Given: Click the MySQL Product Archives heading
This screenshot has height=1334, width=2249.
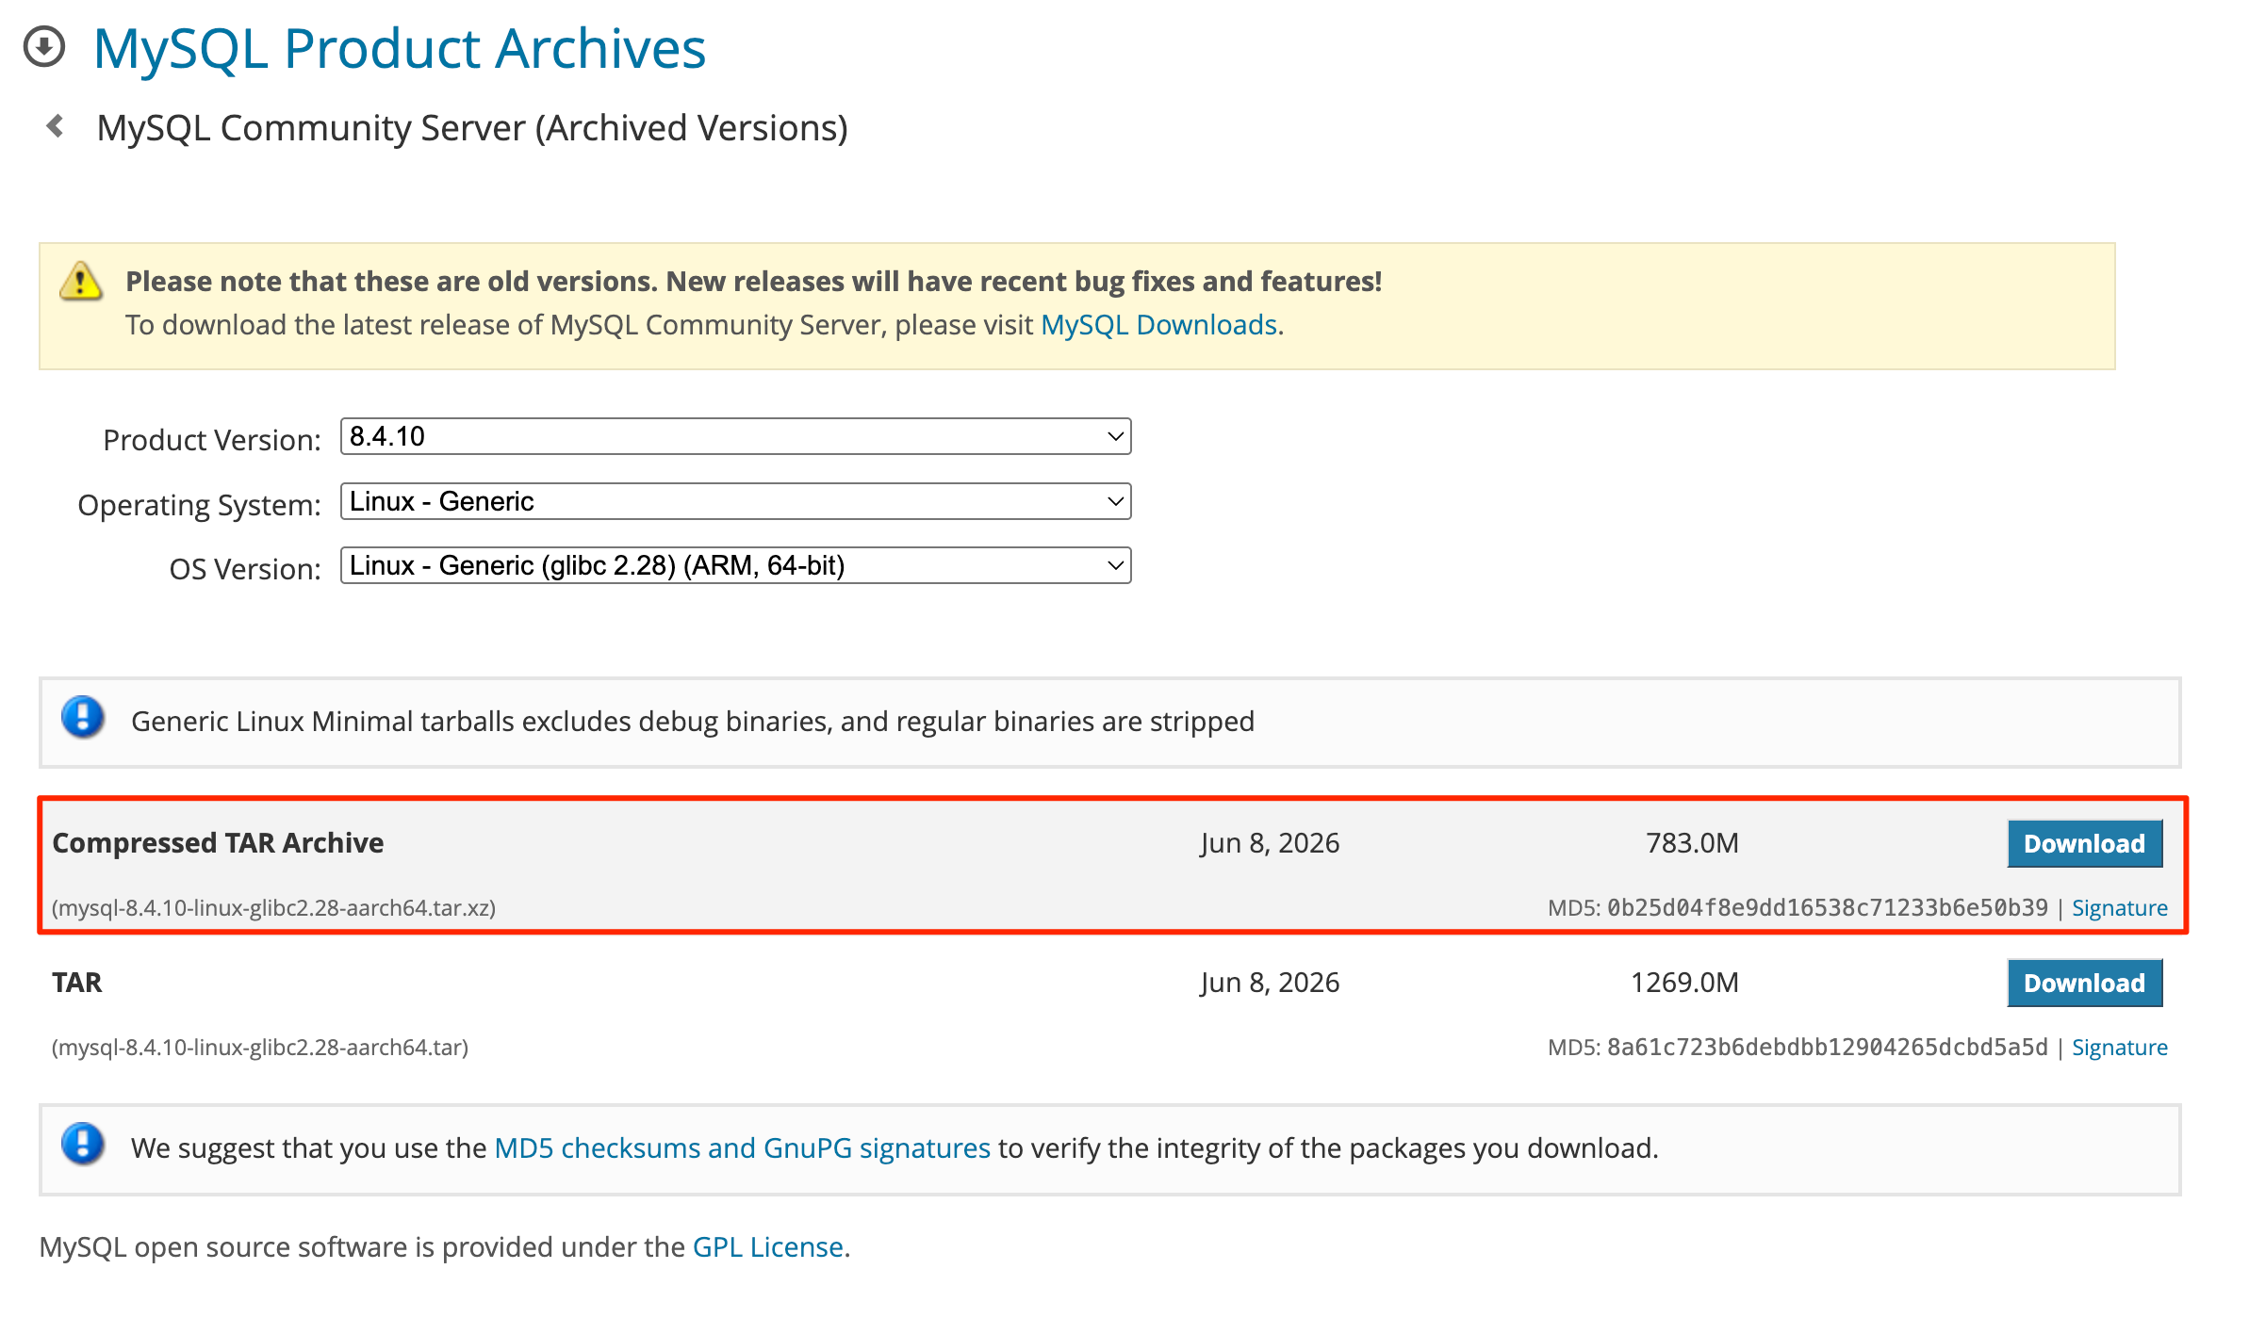Looking at the screenshot, I should point(400,48).
